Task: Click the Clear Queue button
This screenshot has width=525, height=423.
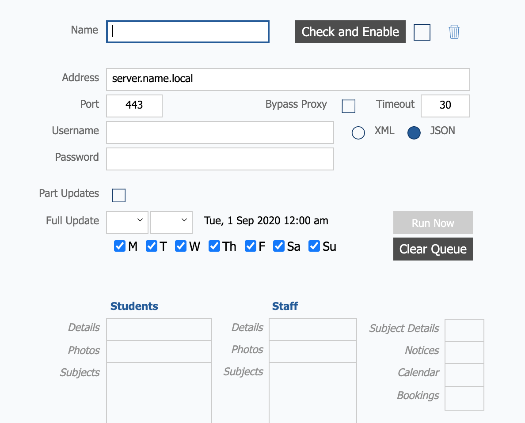Action: click(433, 249)
